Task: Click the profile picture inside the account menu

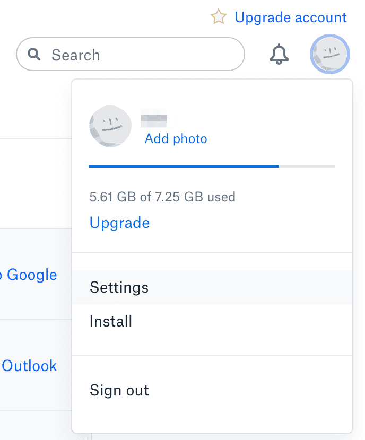Action: [110, 126]
